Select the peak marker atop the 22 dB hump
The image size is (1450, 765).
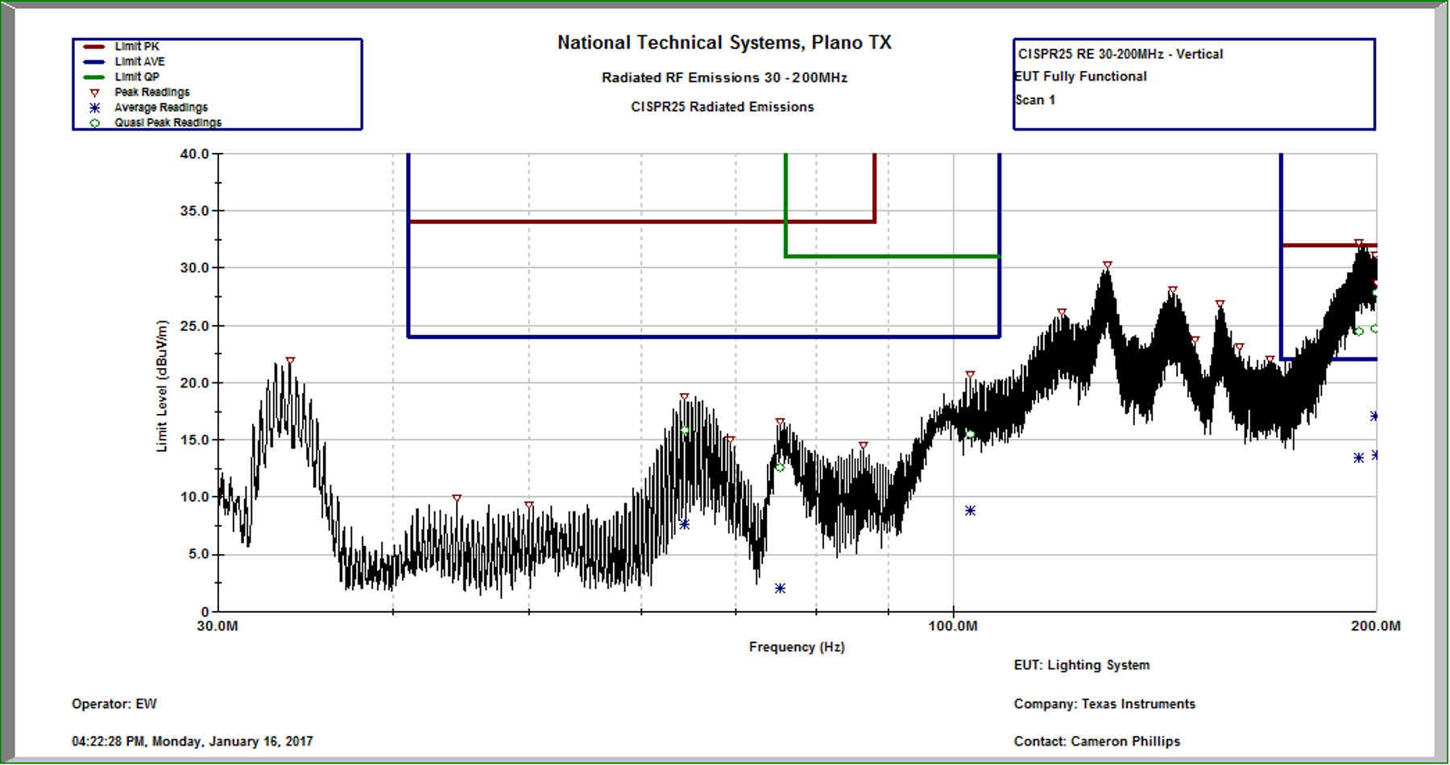click(290, 362)
